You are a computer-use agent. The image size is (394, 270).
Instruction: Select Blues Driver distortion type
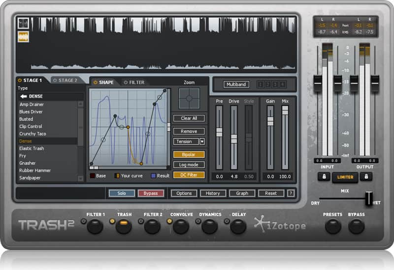31,112
